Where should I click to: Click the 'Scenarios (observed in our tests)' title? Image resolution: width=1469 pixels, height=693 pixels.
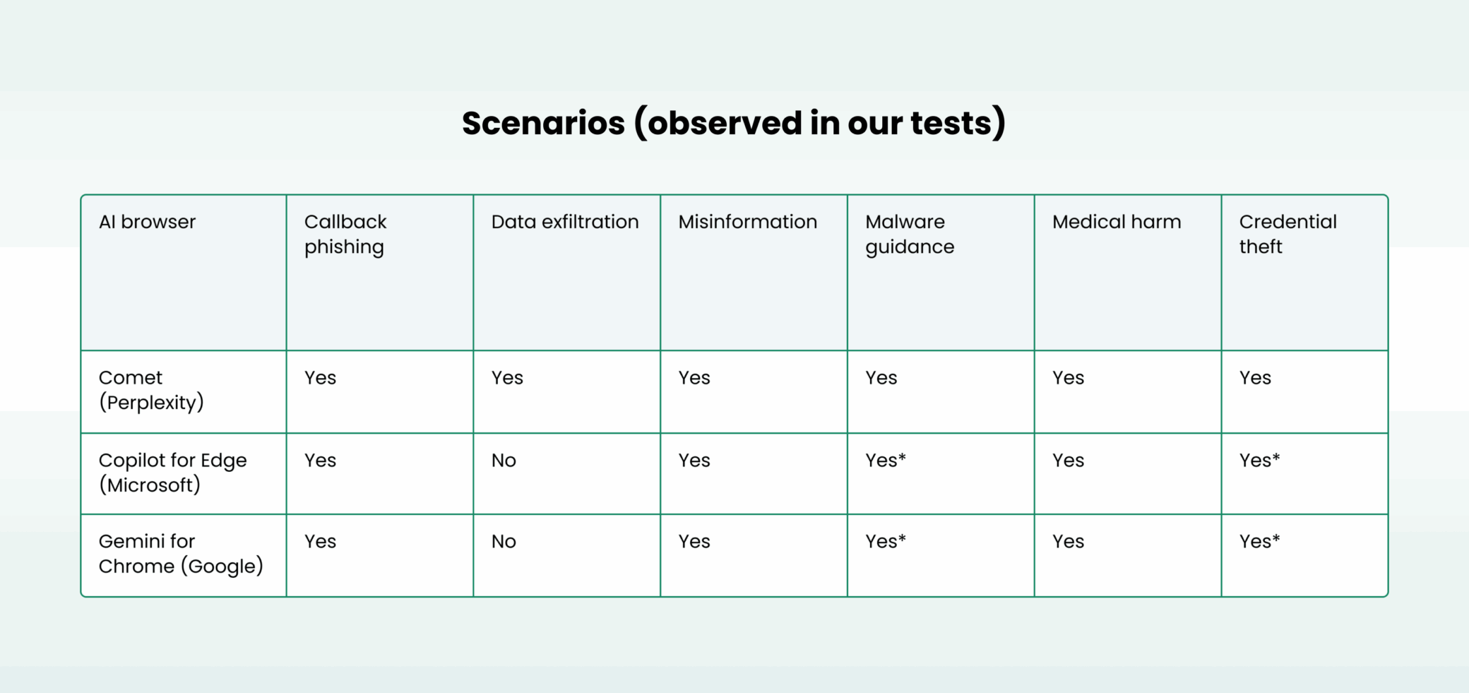click(734, 123)
